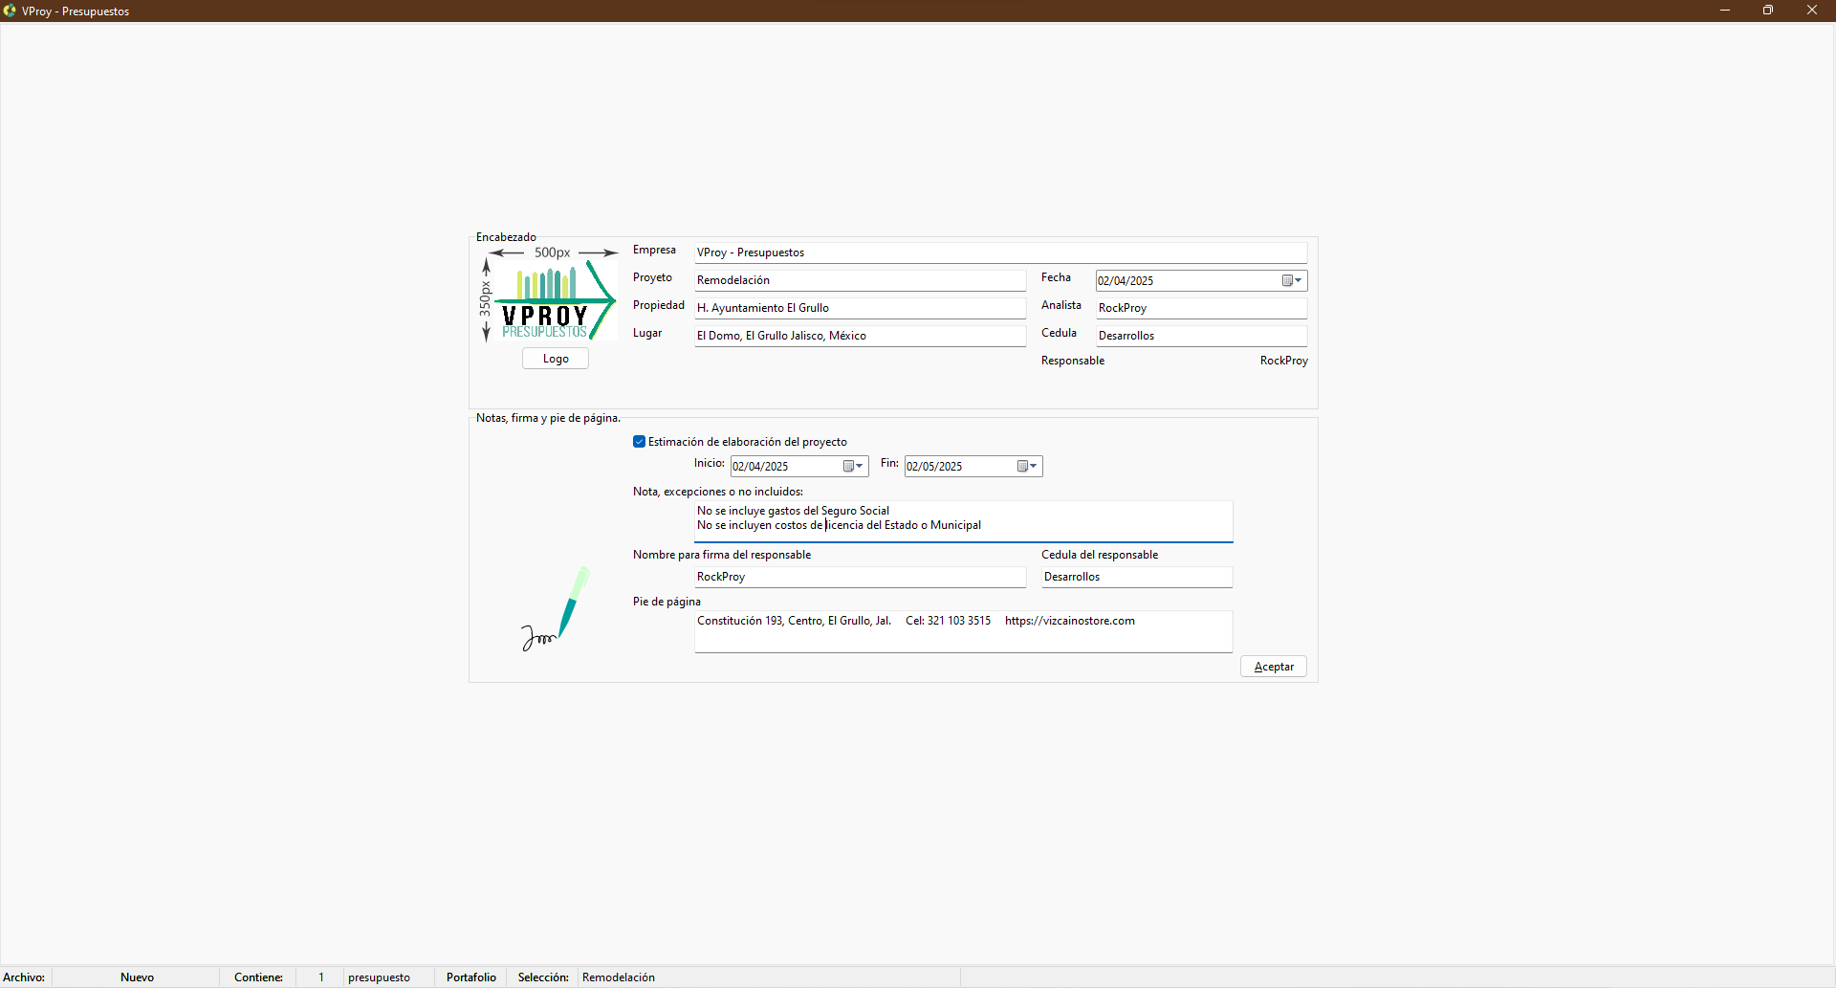Click the Pie de página text box
Screen dimensions: 1836x988
962,631
